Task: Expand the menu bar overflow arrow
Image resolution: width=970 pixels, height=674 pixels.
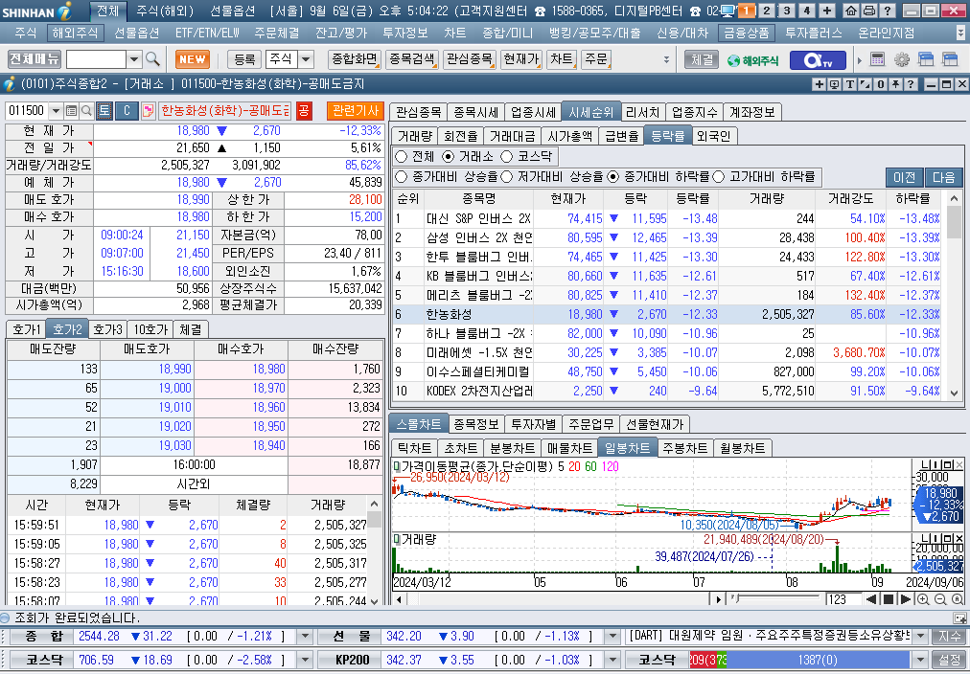Action: 960,33
